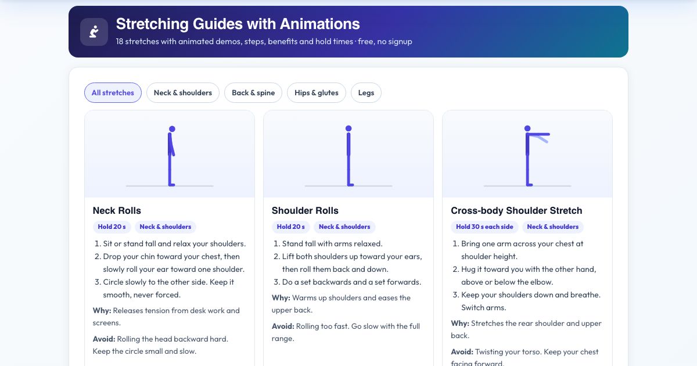Screen dimensions: 697x366
Task: Click step Stand tall with arms relaxed
Action: (x=332, y=243)
